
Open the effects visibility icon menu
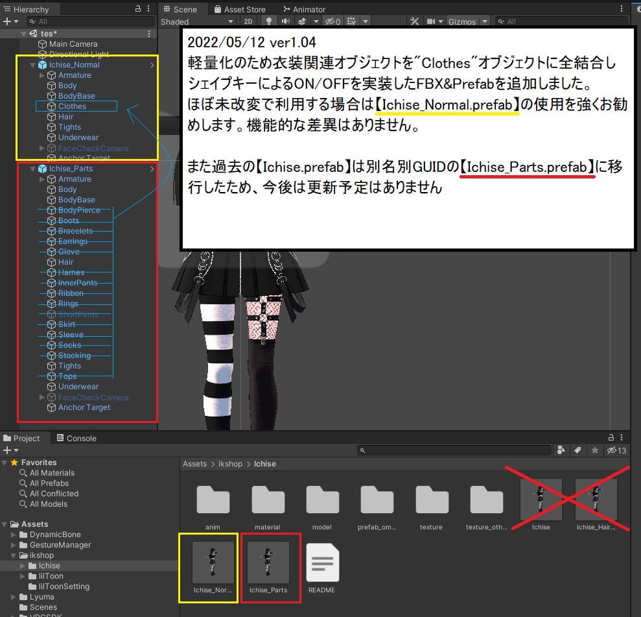pos(301,21)
